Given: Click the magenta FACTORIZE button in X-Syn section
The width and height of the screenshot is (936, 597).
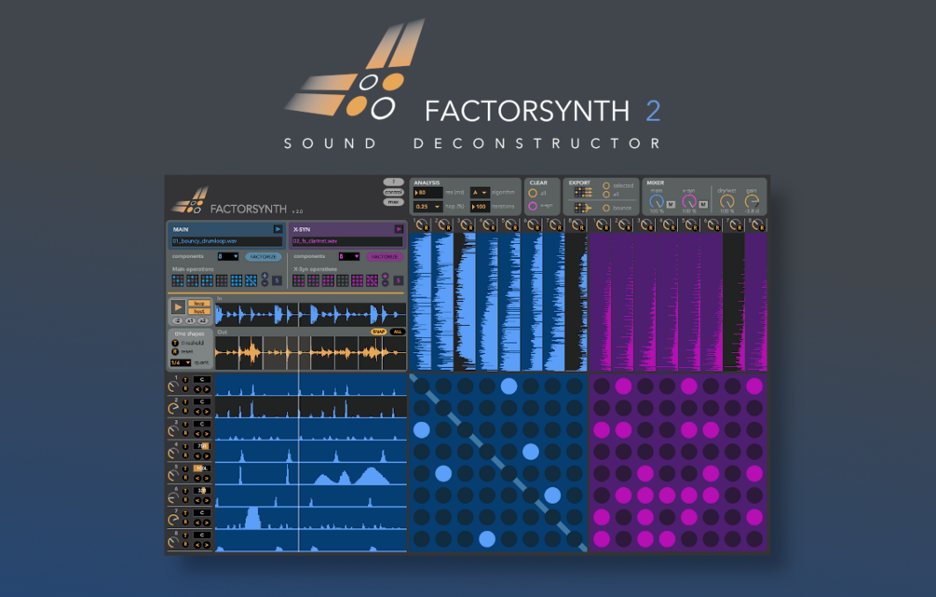Looking at the screenshot, I should pyautogui.click(x=385, y=257).
